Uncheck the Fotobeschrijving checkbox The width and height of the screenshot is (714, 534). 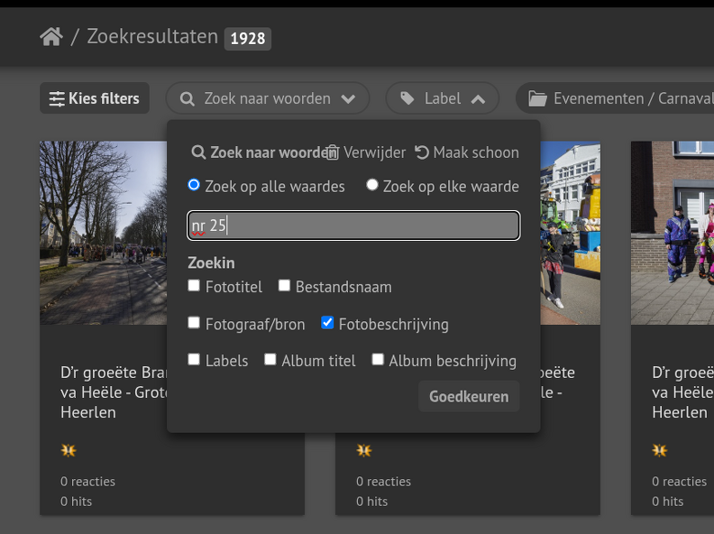[x=327, y=323]
